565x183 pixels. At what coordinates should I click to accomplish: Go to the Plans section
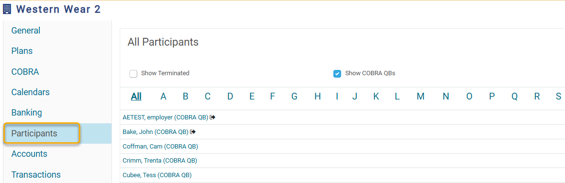pyautogui.click(x=22, y=51)
